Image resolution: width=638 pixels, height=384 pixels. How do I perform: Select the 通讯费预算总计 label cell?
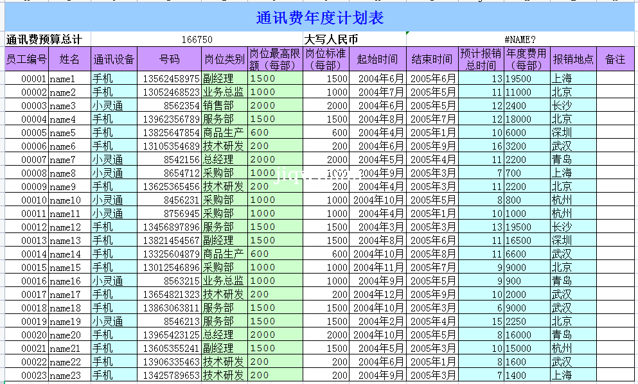click(48, 39)
